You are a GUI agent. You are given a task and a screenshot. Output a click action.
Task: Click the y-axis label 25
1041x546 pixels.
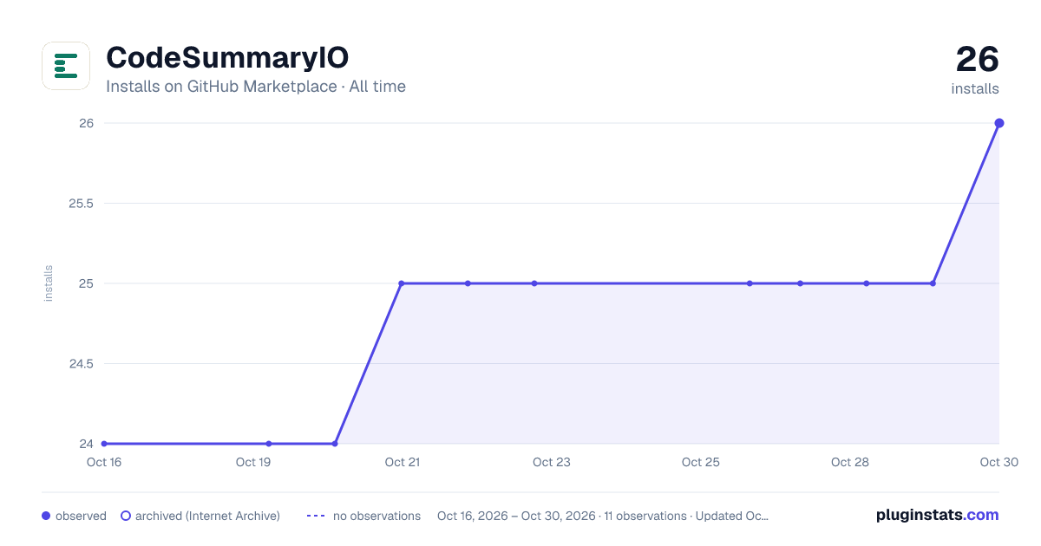pyautogui.click(x=87, y=283)
